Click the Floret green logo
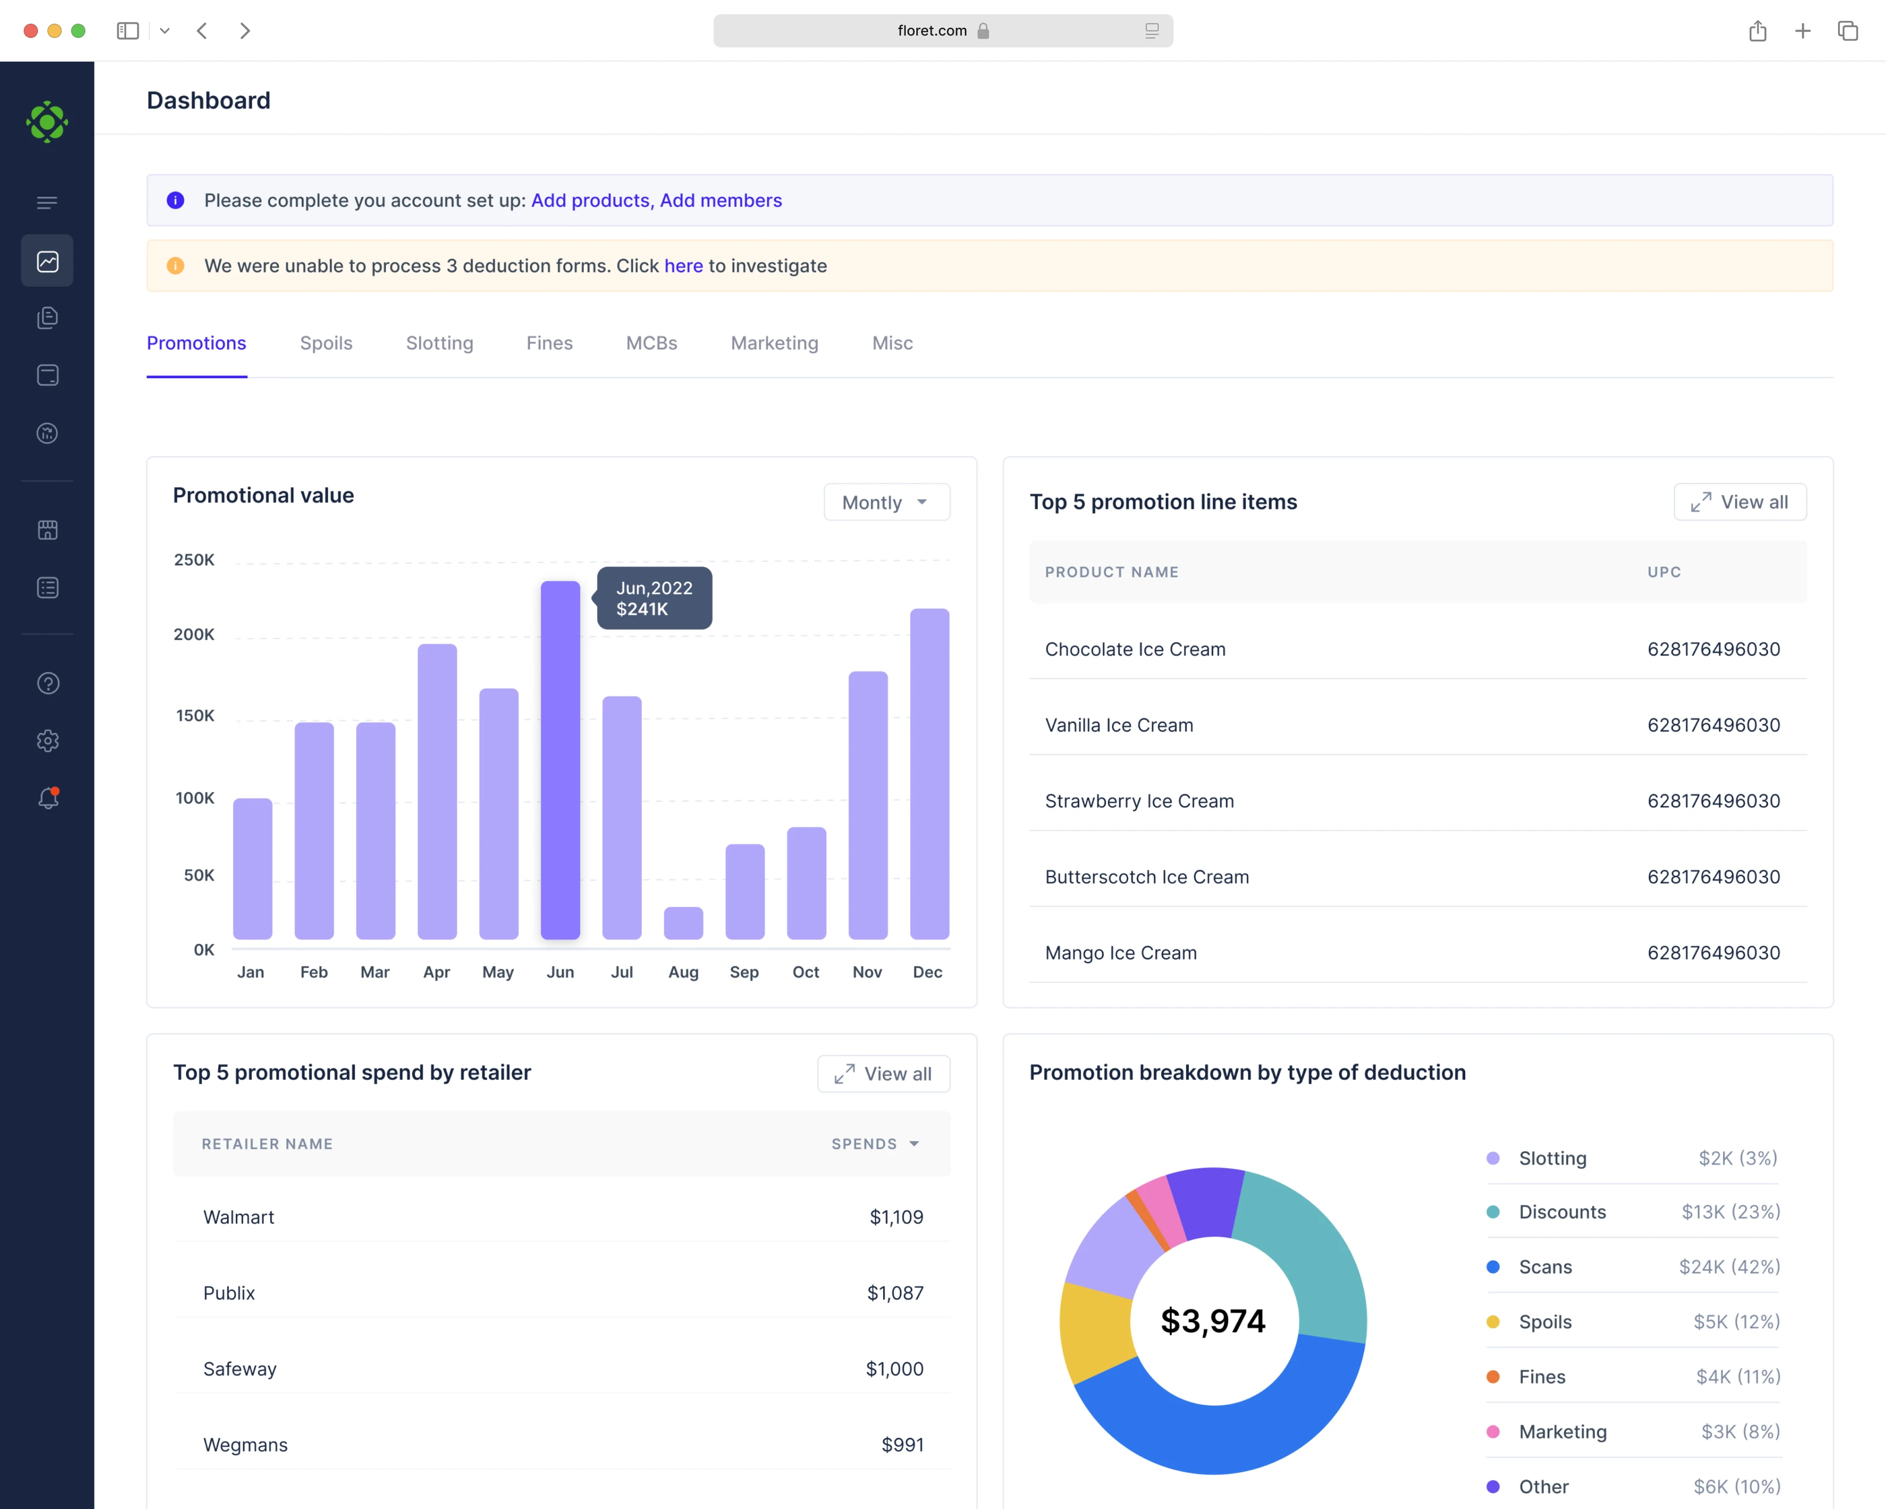This screenshot has width=1886, height=1509. tap(47, 122)
